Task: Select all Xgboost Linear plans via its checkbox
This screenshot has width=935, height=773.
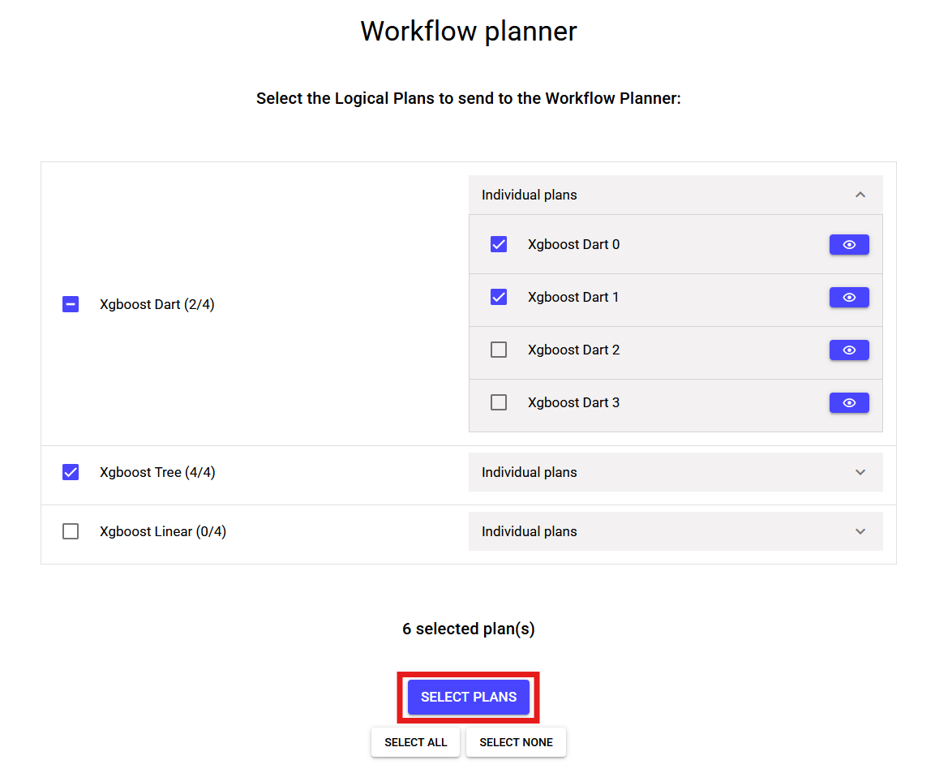Action: pyautogui.click(x=71, y=531)
